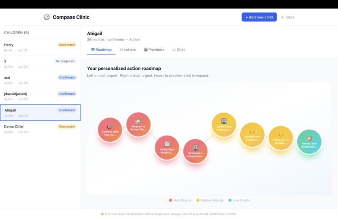The image size is (338, 219).
Task: Click Demo Child's '2y 6m · Jun 20' details
Action: pyautogui.click(x=16, y=132)
